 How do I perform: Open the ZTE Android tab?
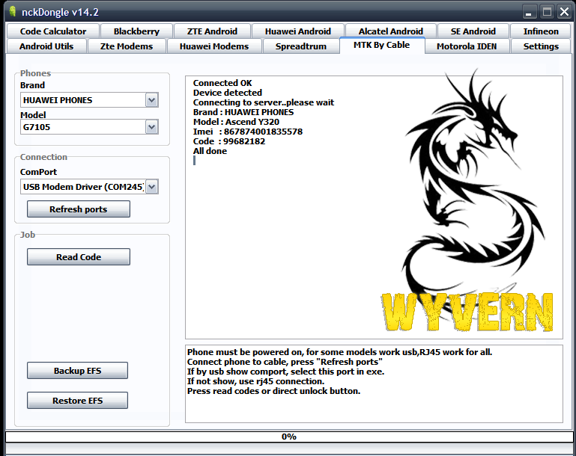212,31
